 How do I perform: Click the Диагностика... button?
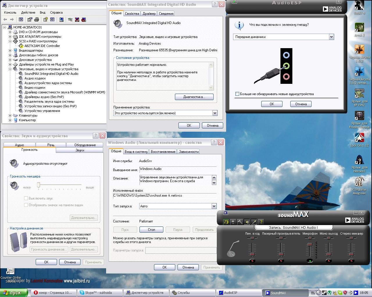(x=194, y=97)
